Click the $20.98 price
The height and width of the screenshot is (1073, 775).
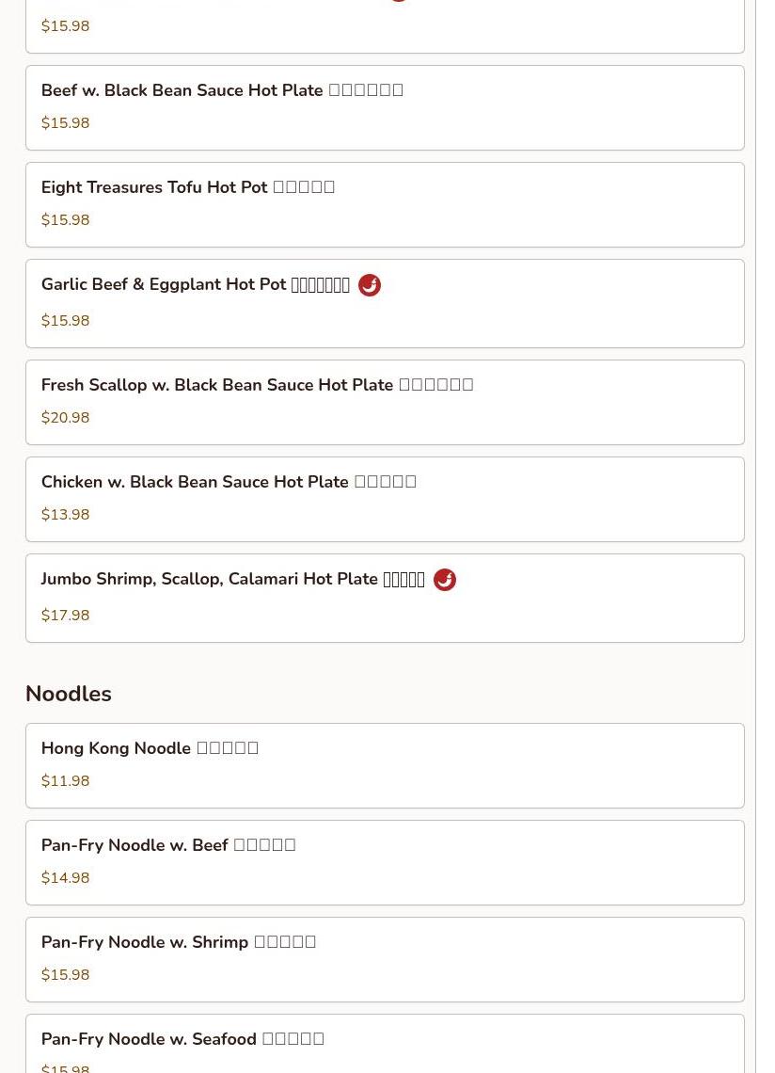point(66,418)
